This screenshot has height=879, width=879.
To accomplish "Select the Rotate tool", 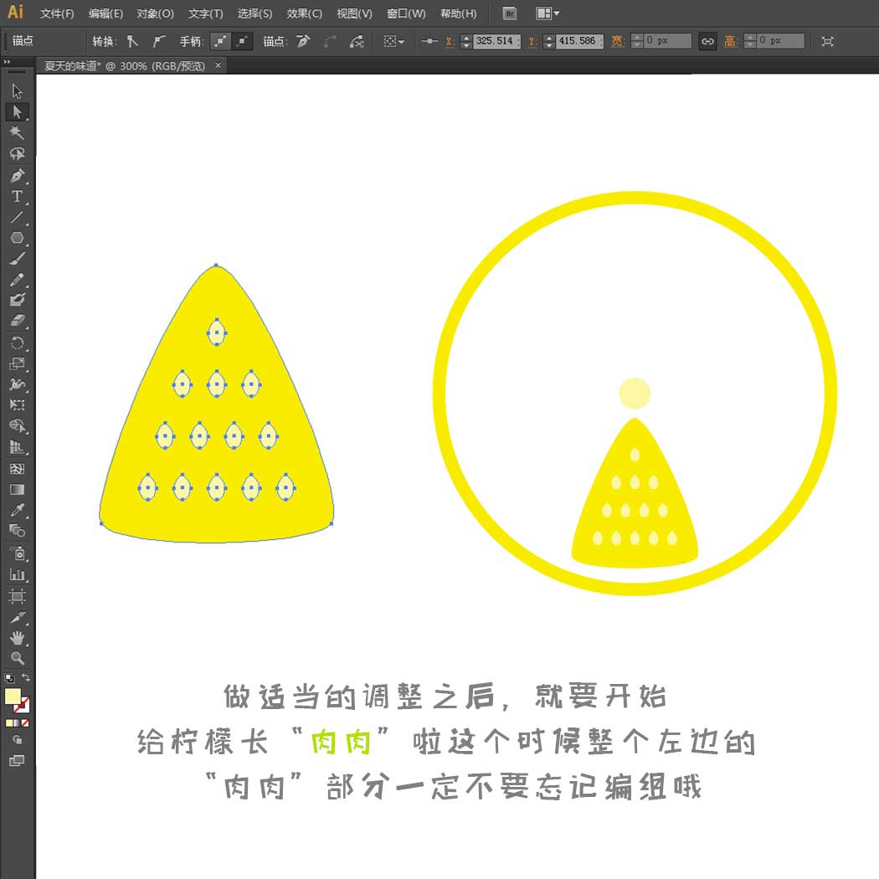I will point(17,343).
